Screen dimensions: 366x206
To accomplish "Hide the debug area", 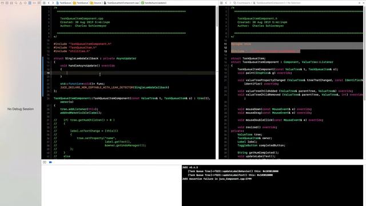I will pos(45,162).
